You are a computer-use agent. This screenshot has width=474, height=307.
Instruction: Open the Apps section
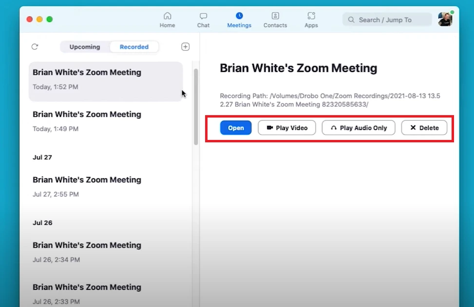[x=311, y=19]
